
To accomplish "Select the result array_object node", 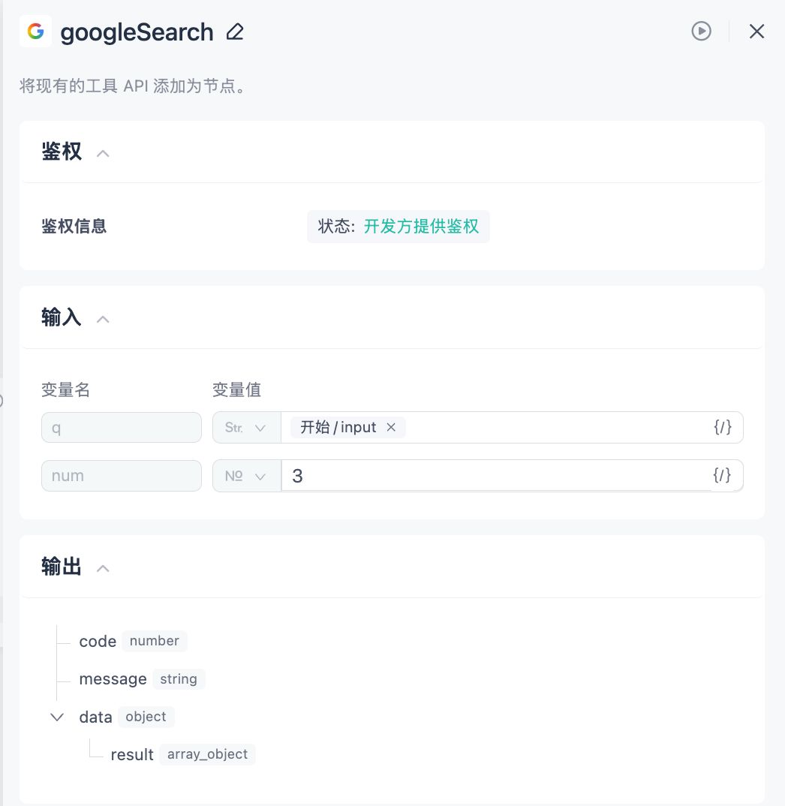I will pyautogui.click(x=132, y=754).
